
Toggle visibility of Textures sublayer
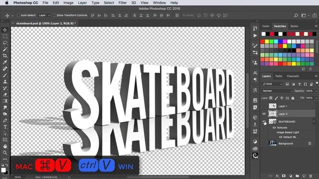point(274,128)
